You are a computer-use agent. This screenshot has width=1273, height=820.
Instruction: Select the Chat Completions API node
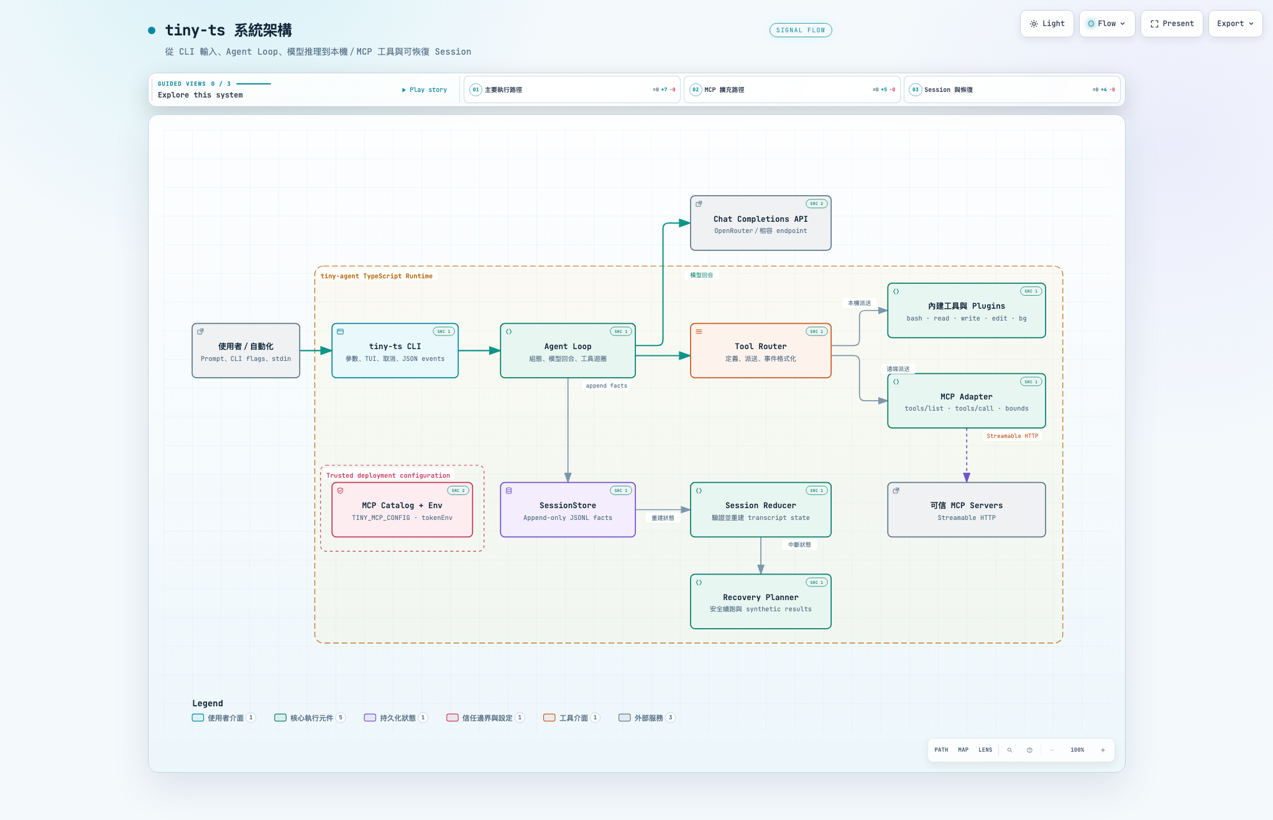761,223
